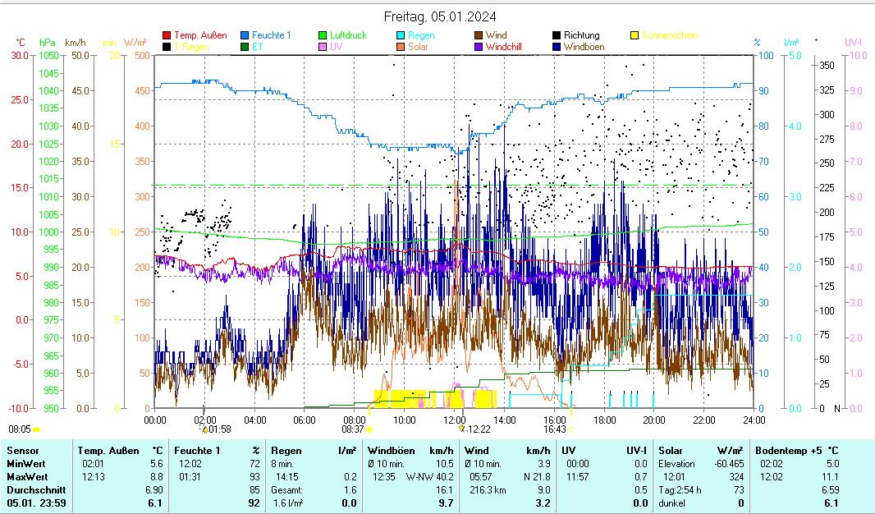Select the yellow Sonnenschein legend marker
875x514 pixels.
634,35
